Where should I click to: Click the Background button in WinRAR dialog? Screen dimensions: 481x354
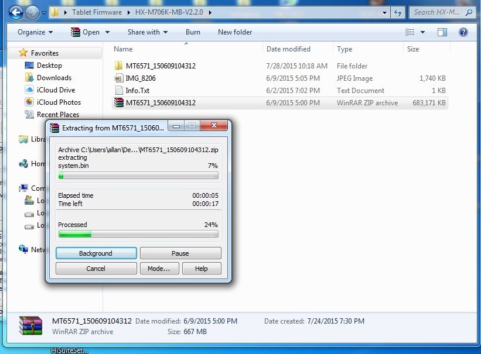tap(96, 253)
